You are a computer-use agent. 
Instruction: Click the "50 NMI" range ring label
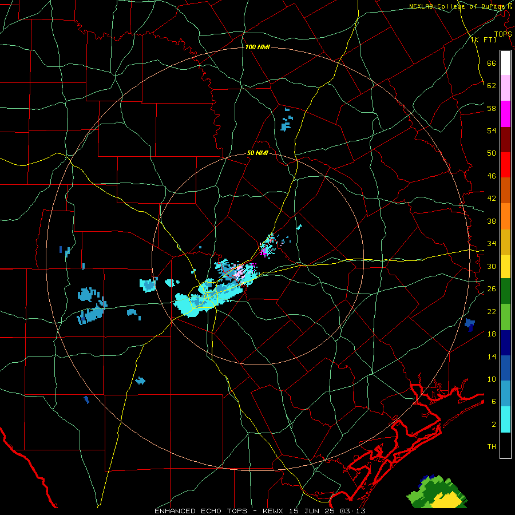pos(258,153)
